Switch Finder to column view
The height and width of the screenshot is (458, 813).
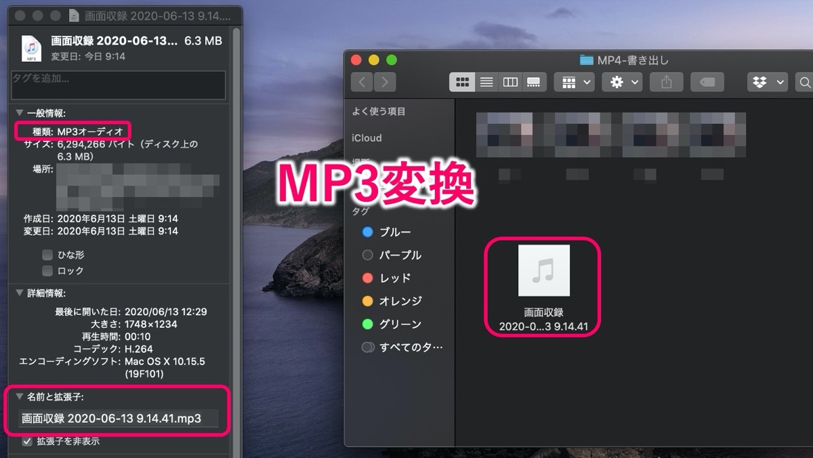point(510,83)
